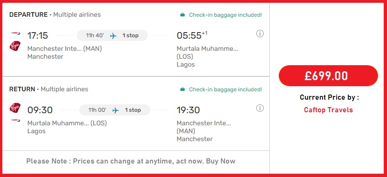Click the 17:15 departure time

click(37, 35)
